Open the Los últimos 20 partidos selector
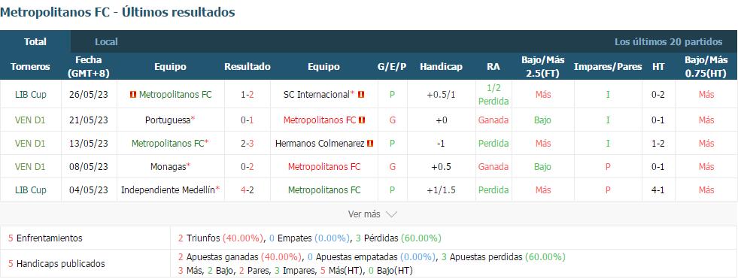 668,42
